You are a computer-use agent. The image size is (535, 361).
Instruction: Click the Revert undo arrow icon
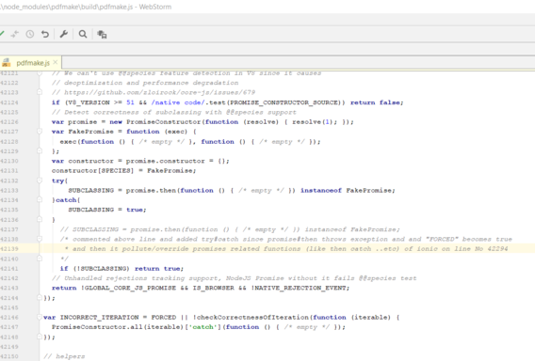click(x=45, y=34)
